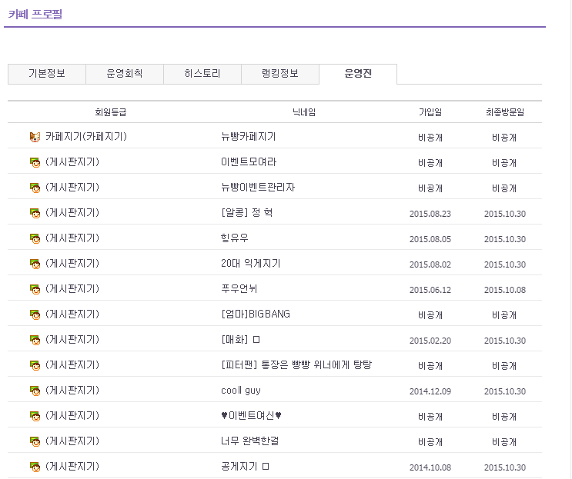Click the 카페지기(카페지기) grade label
This screenshot has height=479, width=572.
point(86,137)
